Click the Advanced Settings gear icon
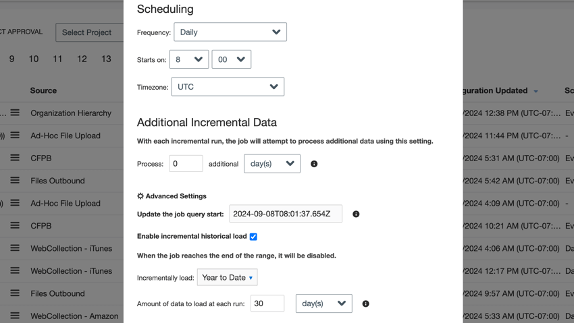This screenshot has height=323, width=574. coord(140,196)
